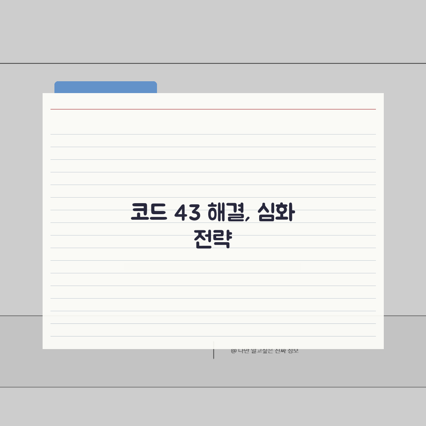
Task: Click the title text "코드 43 해결, 심화 전략"
Action: (213, 225)
